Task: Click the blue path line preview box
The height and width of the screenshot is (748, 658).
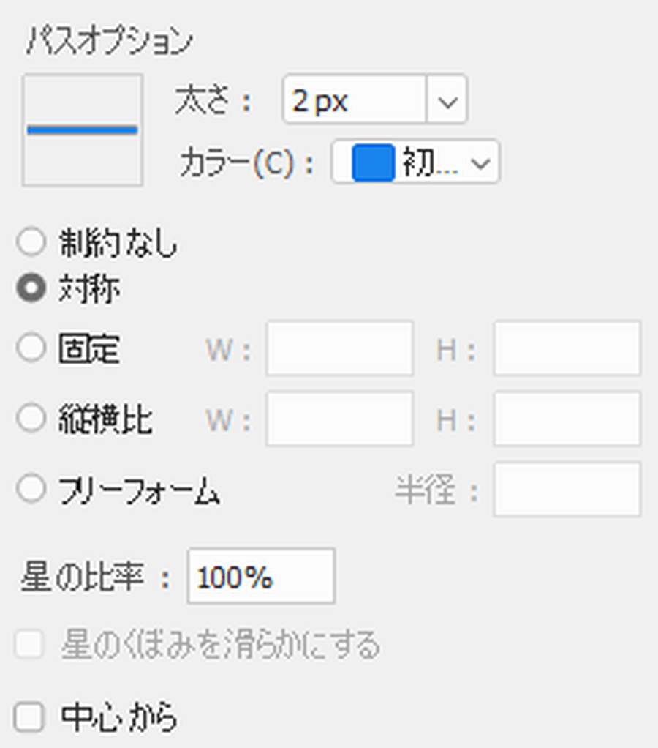Action: tap(83, 130)
